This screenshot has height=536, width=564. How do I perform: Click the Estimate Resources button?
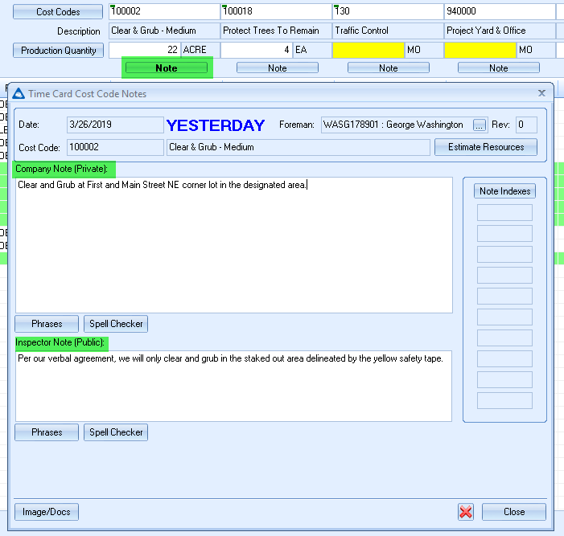[486, 147]
